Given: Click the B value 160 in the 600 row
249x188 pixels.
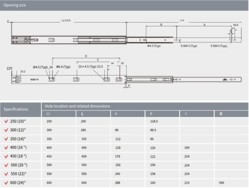Looking at the screenshot, I should point(153,183).
